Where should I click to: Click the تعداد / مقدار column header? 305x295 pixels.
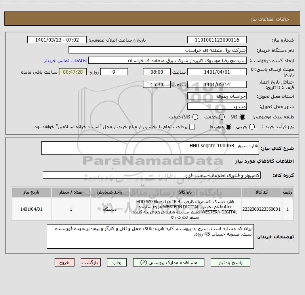point(71,192)
